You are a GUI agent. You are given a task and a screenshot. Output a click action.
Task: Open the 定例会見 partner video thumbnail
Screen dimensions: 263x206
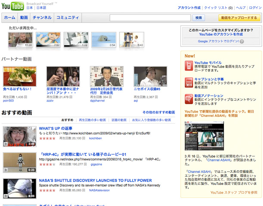click(107, 76)
